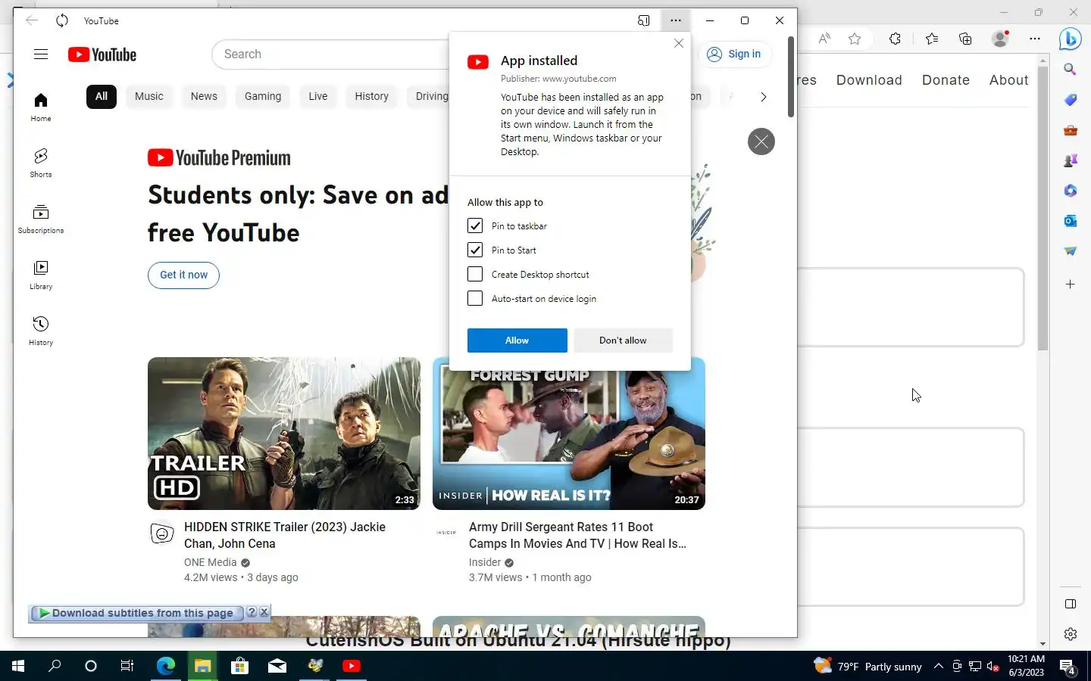
Task: Show more filter chips with right arrow
Action: (763, 97)
